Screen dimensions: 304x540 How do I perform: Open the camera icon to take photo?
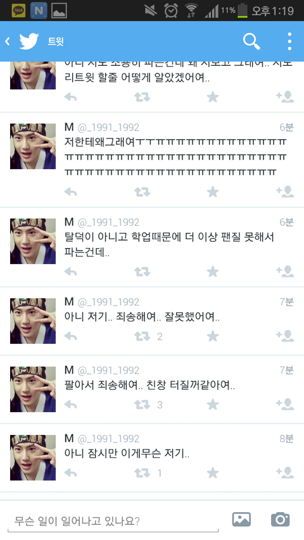[280, 519]
